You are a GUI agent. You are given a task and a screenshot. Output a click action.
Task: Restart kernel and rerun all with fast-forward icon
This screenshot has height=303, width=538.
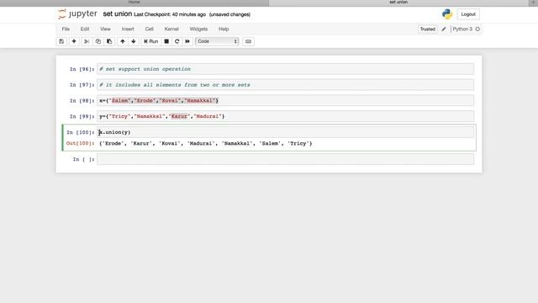(x=187, y=41)
